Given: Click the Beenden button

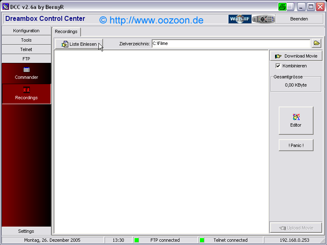Looking at the screenshot, I should coord(299,19).
